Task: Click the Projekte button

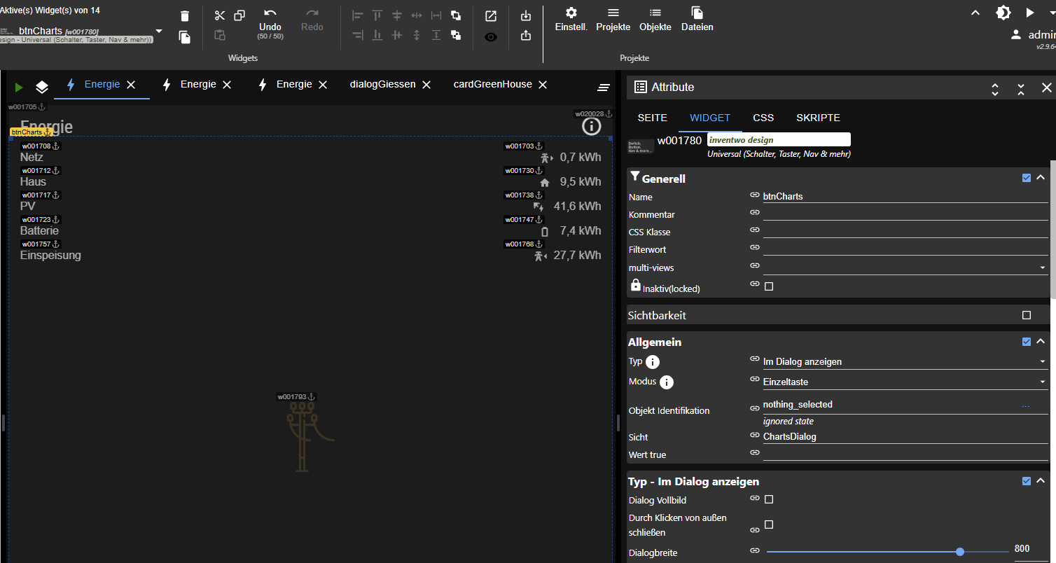Action: click(x=613, y=19)
